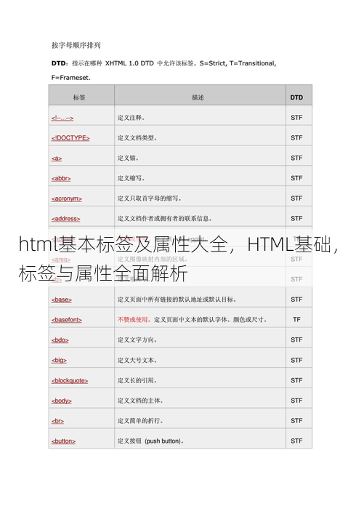Select 定义按钮 (push button)。

click(150, 441)
